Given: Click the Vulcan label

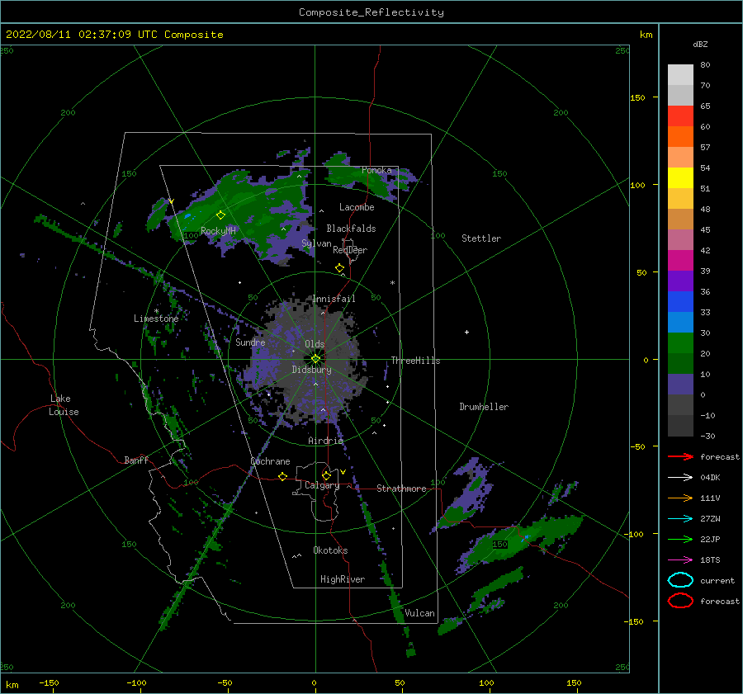Looking at the screenshot, I should click(419, 613).
